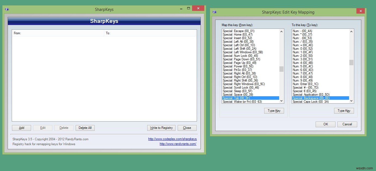Select Special: Num Lock (00_45) in From list
The width and height of the screenshot is (376, 171).
[251, 56]
